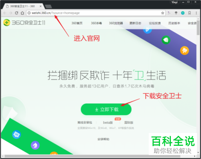The image size is (201, 159).
Task: Open the 360杀毒 nav link
Action: 96,23
